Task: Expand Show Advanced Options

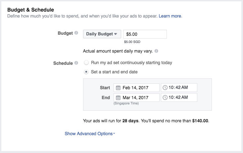Action: (88, 134)
